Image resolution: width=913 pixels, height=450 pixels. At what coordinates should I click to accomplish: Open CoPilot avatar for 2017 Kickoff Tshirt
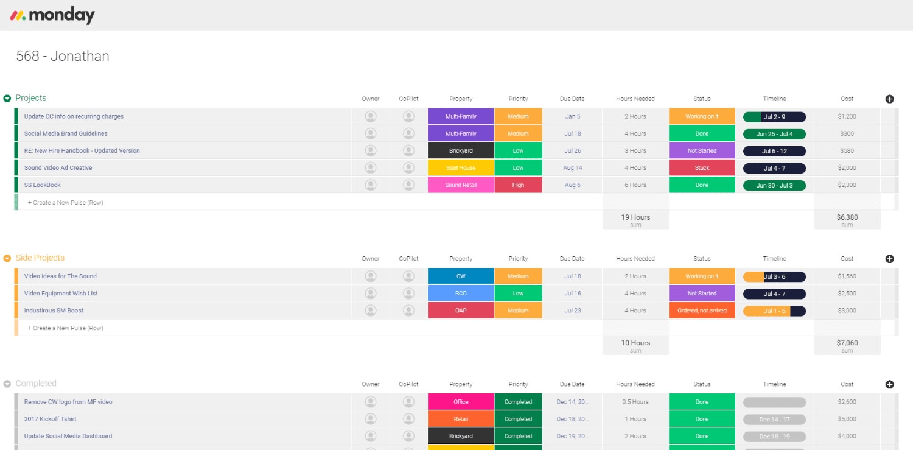coord(408,419)
